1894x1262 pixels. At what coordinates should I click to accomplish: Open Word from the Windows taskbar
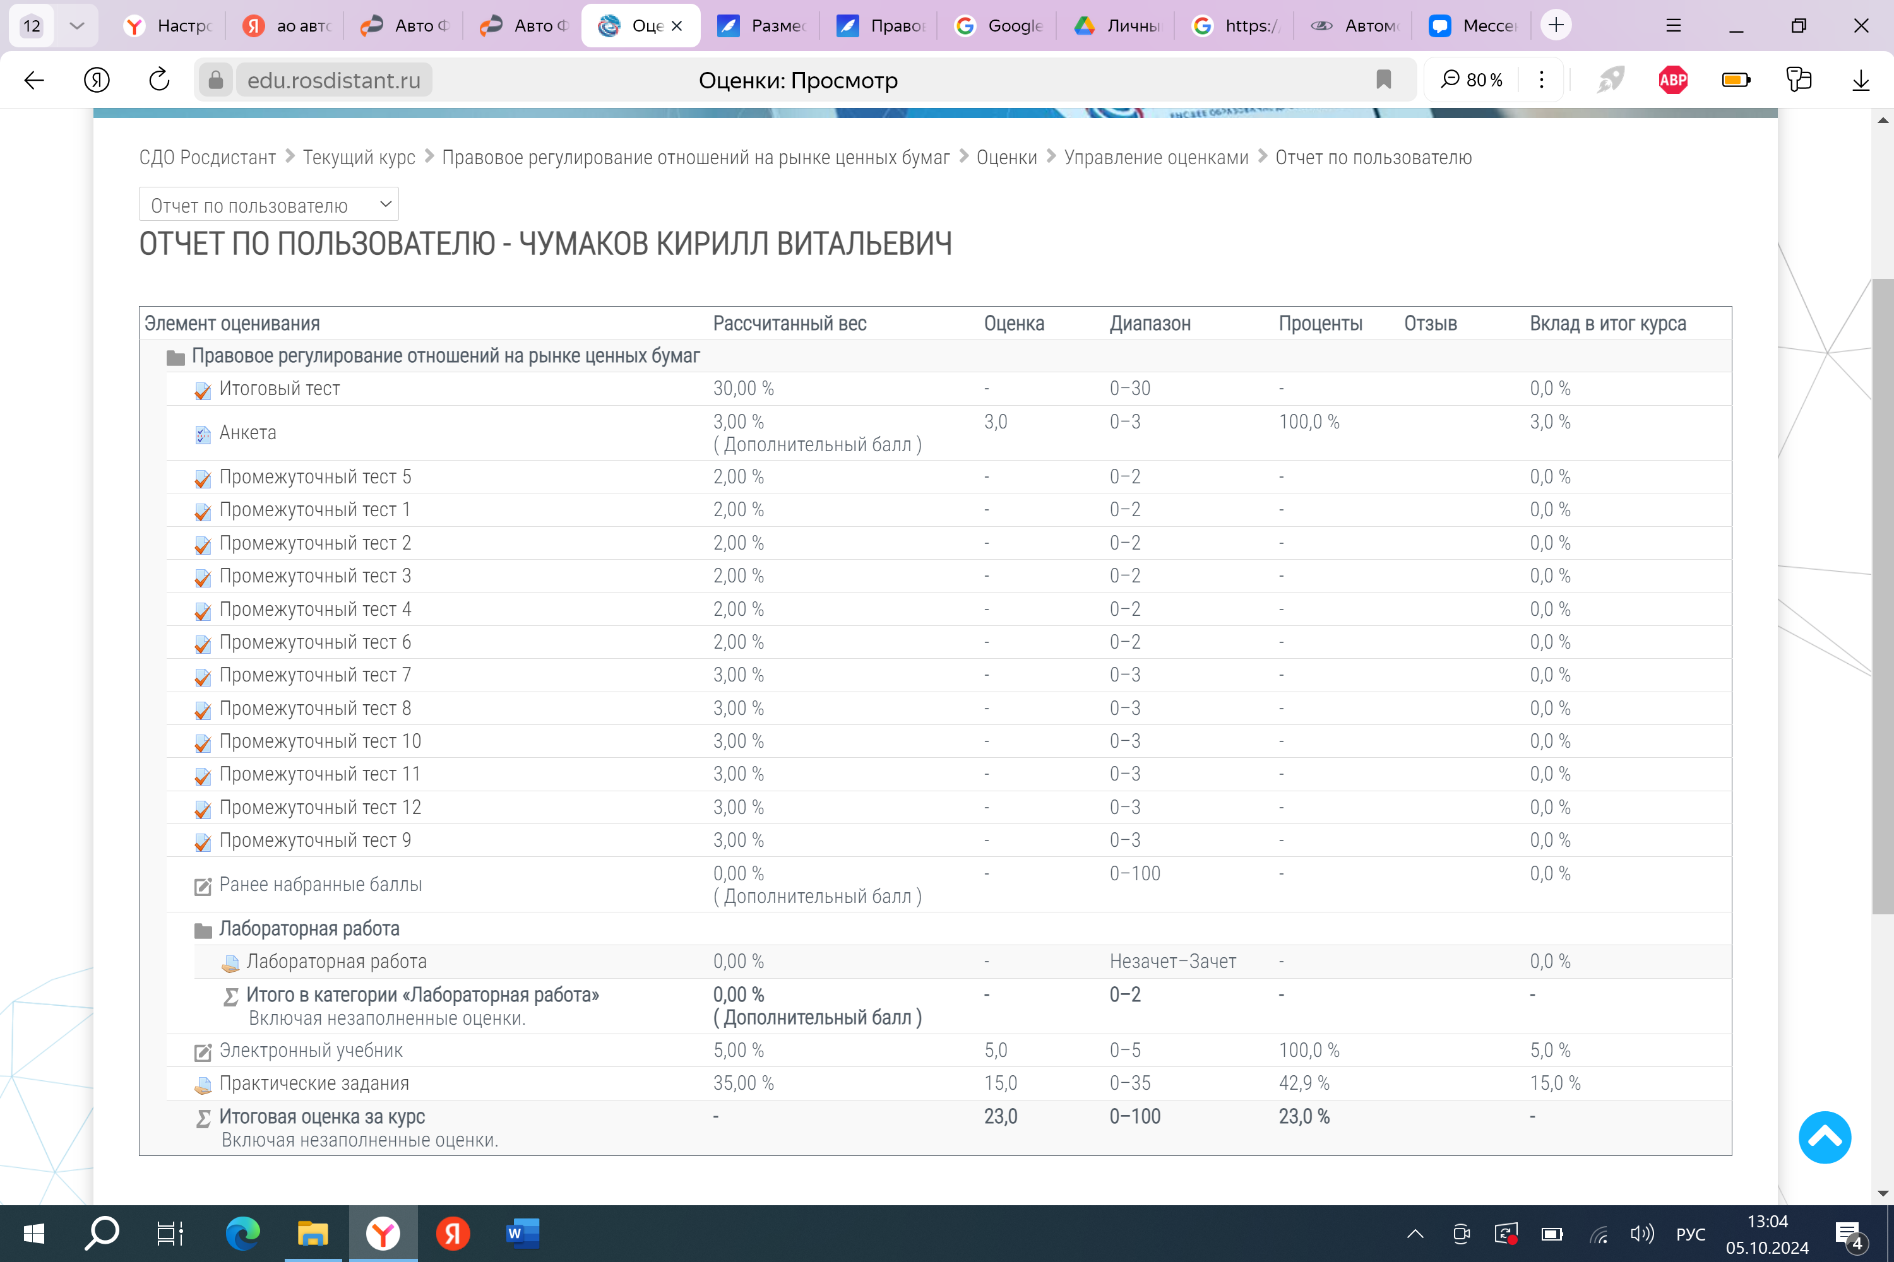(522, 1233)
